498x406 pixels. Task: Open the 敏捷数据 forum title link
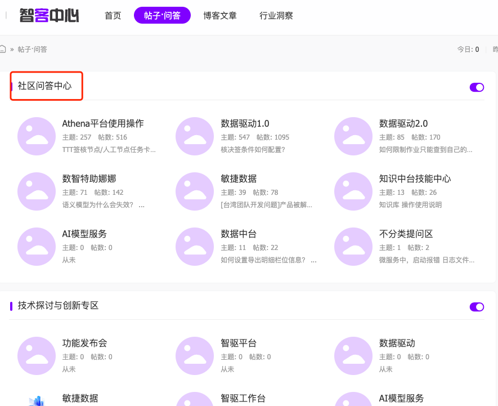(239, 179)
